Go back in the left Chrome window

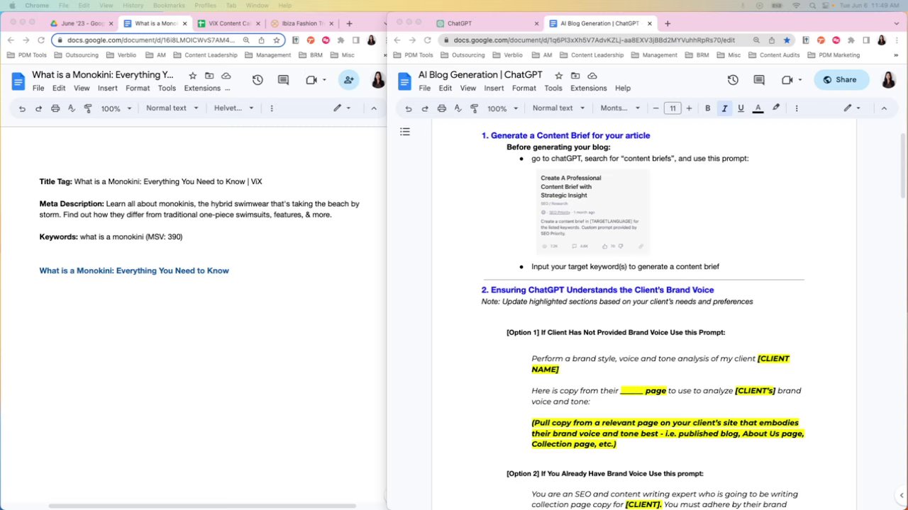pyautogui.click(x=11, y=40)
